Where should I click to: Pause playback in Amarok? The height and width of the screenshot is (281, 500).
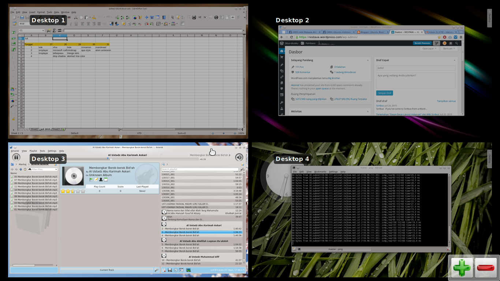[16, 157]
